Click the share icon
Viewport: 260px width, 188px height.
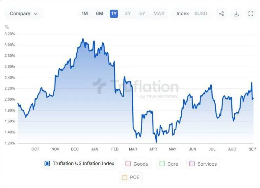point(221,13)
